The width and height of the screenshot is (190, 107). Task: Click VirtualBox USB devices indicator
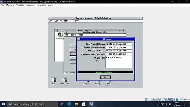pyautogui.click(x=160, y=100)
